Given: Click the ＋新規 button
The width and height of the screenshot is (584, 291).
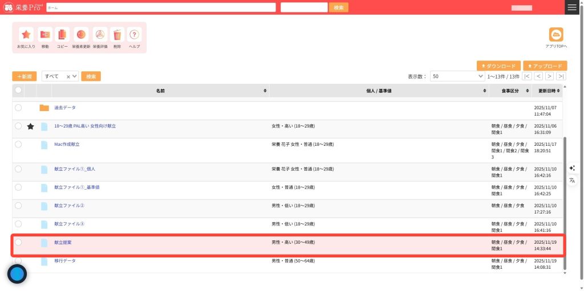Looking at the screenshot, I should point(25,76).
